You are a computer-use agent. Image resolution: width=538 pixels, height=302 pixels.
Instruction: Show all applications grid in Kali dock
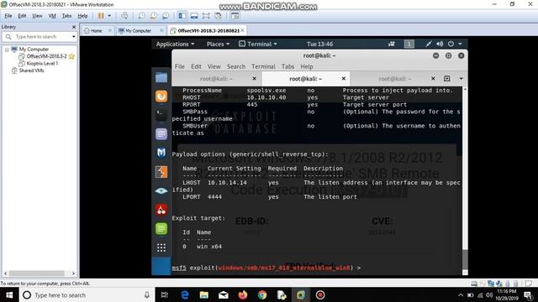[161, 247]
